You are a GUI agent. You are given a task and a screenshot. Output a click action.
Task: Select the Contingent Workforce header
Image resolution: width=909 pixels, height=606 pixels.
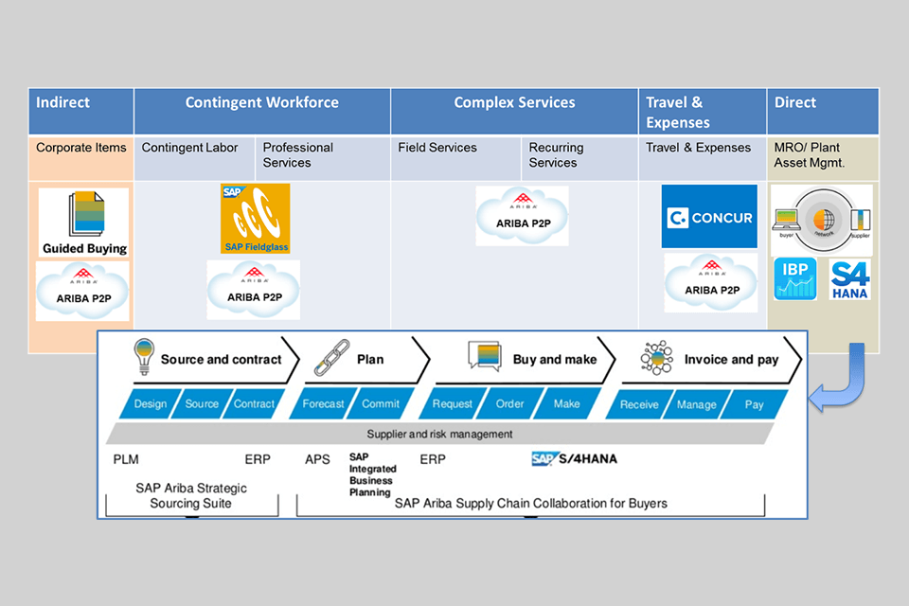click(262, 112)
